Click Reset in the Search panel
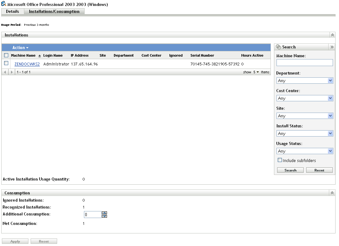This screenshot has height=246, width=339. point(319,170)
